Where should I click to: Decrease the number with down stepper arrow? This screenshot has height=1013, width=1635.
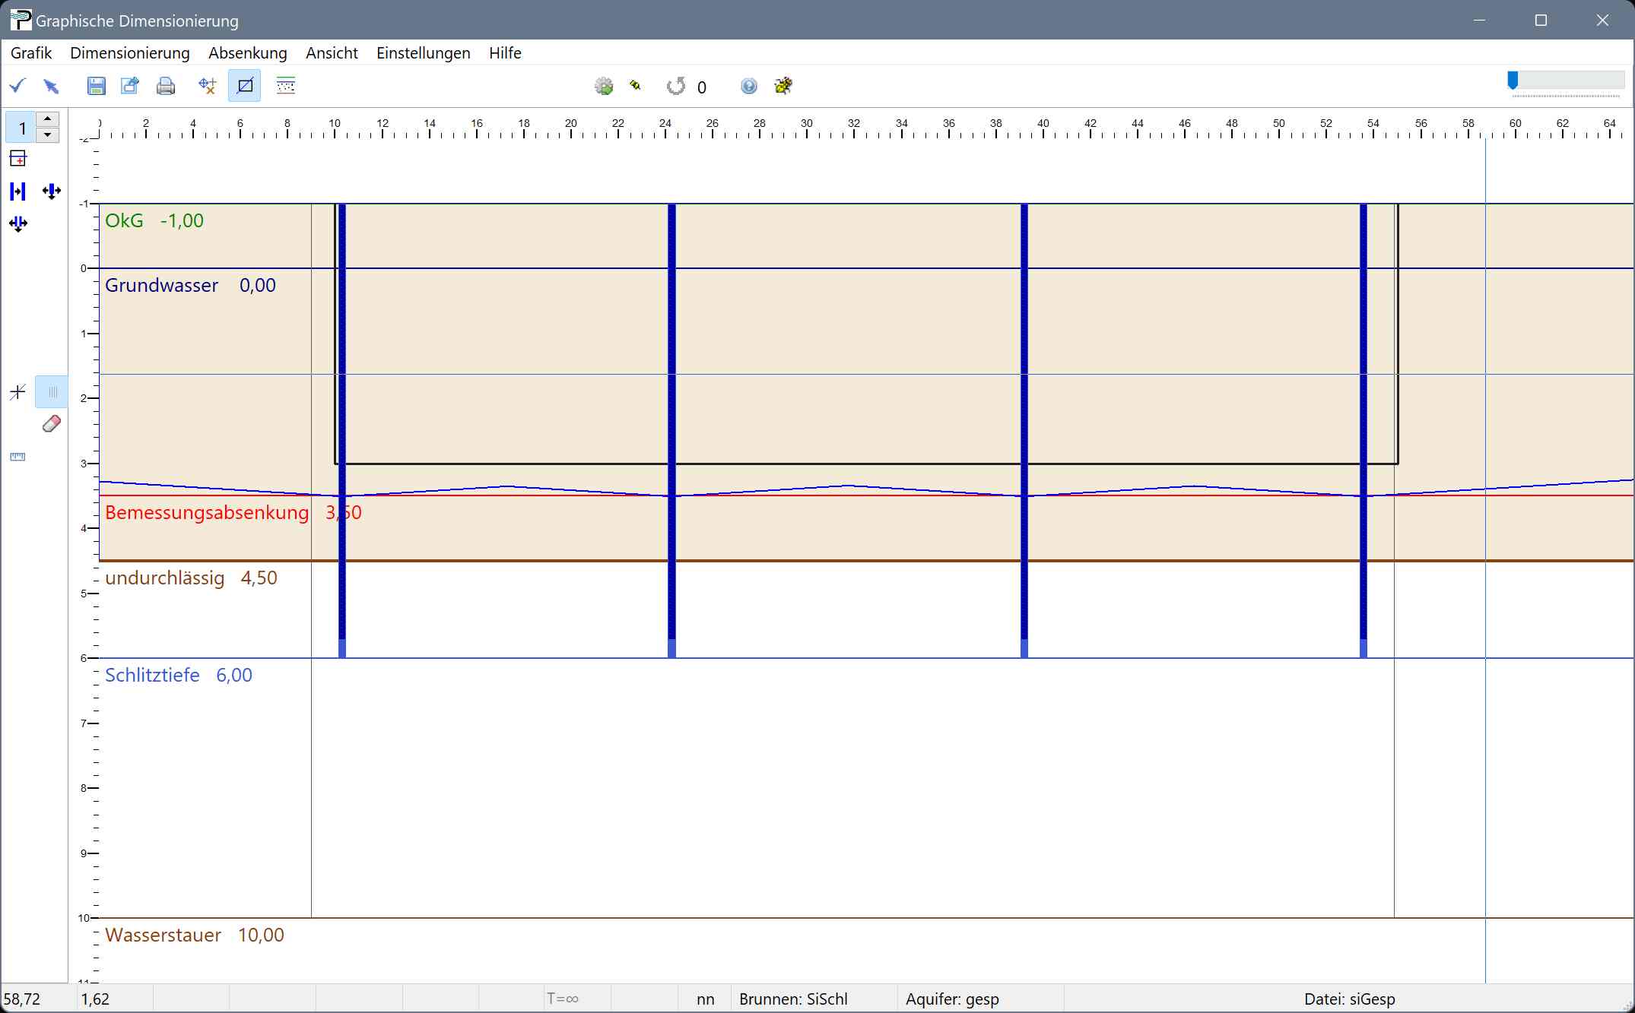pos(48,135)
